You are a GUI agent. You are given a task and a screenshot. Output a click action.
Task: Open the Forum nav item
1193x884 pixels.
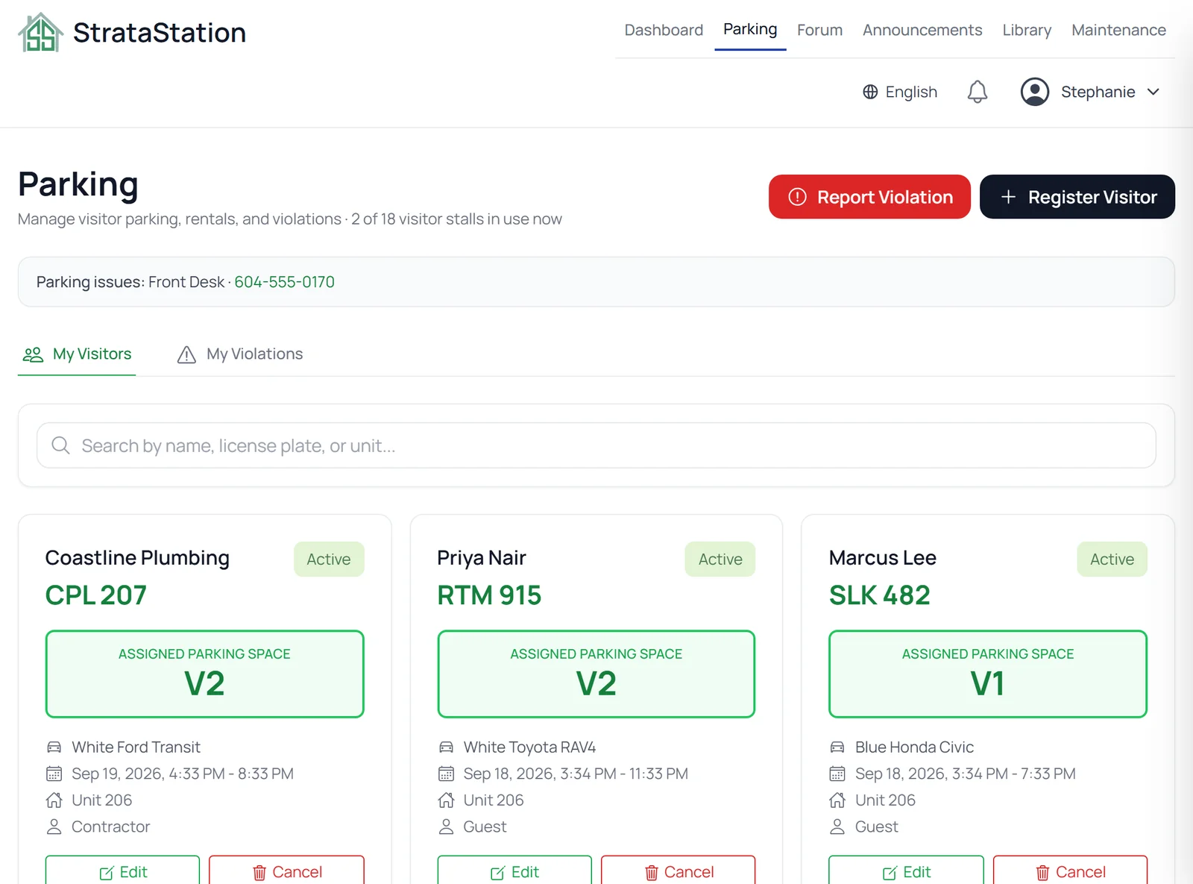pyautogui.click(x=819, y=30)
